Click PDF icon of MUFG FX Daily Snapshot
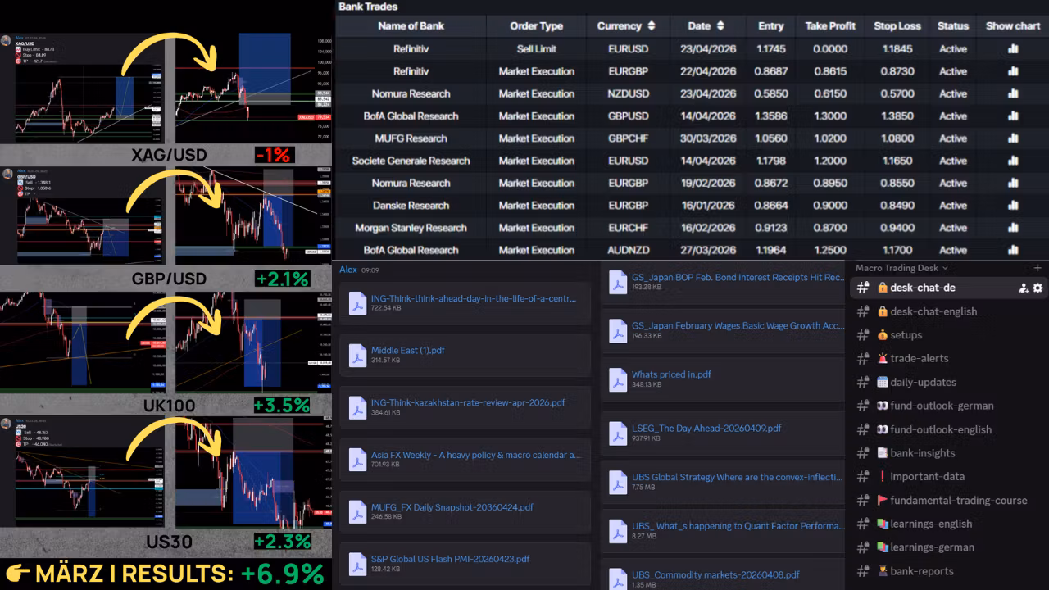The image size is (1049, 590). pos(357,512)
